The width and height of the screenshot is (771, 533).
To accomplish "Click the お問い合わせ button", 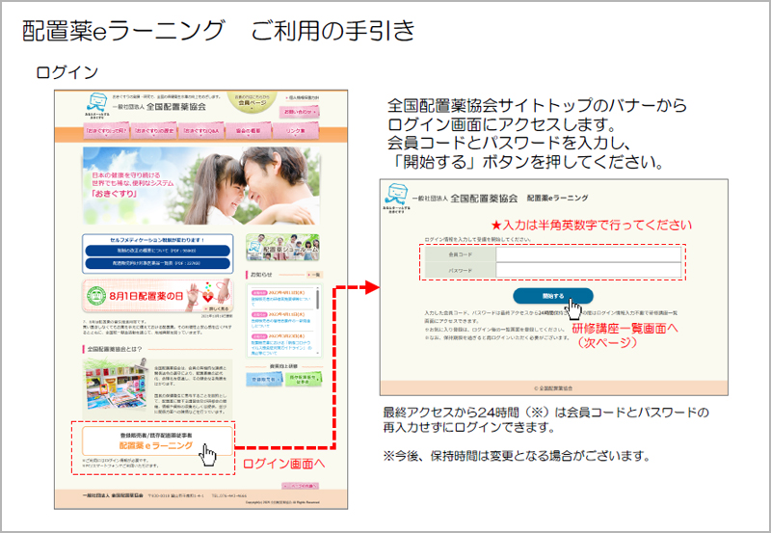I will pos(300,113).
